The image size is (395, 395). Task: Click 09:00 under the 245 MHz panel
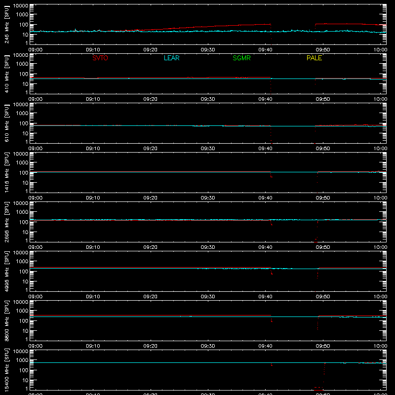[35, 50]
